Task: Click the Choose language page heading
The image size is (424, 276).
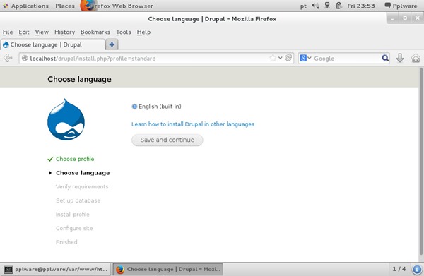Action: (79, 79)
